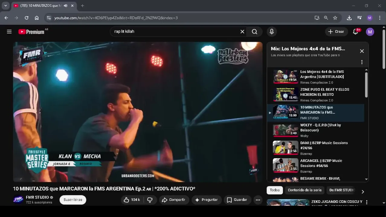Image resolution: width=386 pixels, height=217 pixels.
Task: Open the YouTube hamburger guide menu
Action: pos(9,32)
